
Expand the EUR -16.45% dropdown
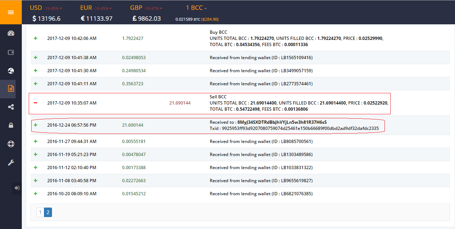pyautogui.click(x=96, y=8)
